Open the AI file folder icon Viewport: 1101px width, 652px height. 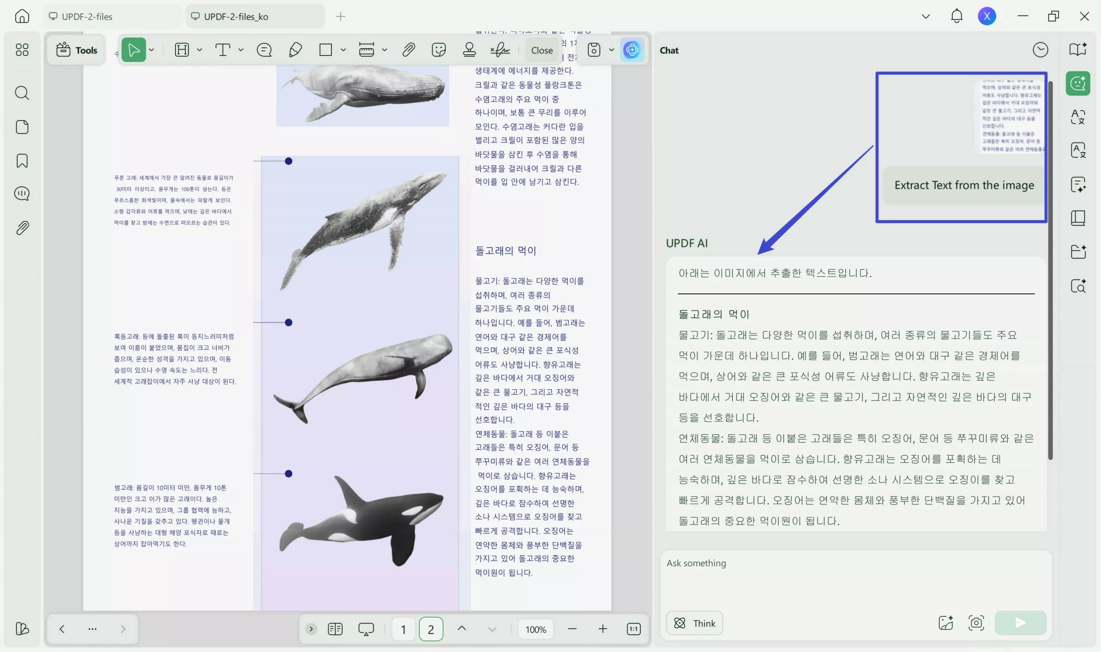tap(1078, 251)
